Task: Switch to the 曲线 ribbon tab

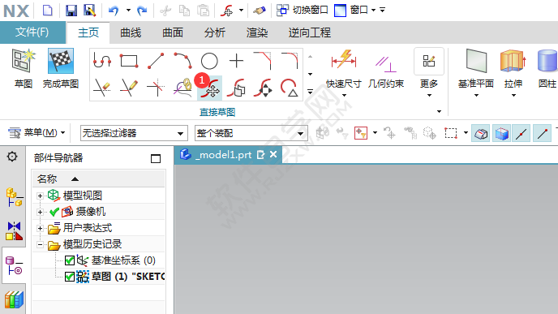Action: tap(131, 32)
